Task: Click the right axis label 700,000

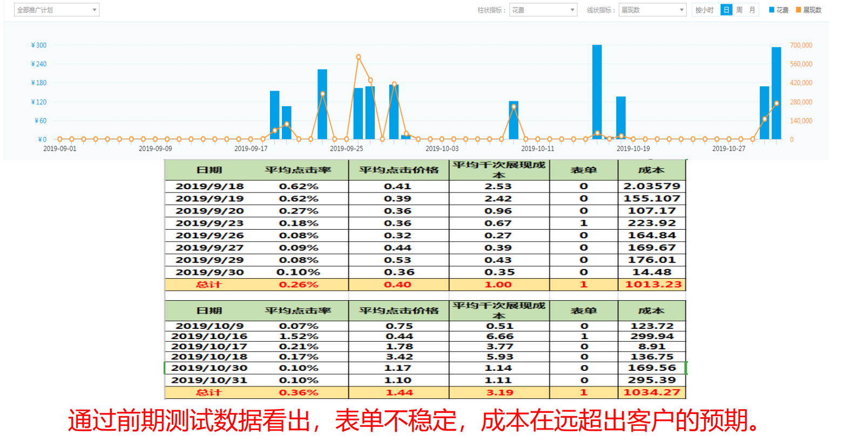Action: (801, 45)
